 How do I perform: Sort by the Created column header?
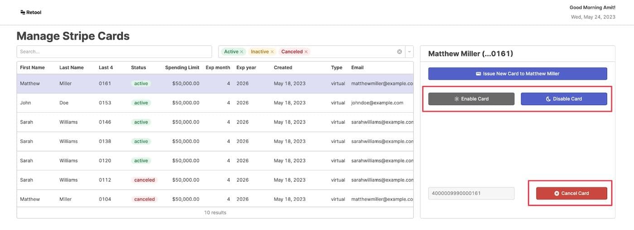[283, 67]
